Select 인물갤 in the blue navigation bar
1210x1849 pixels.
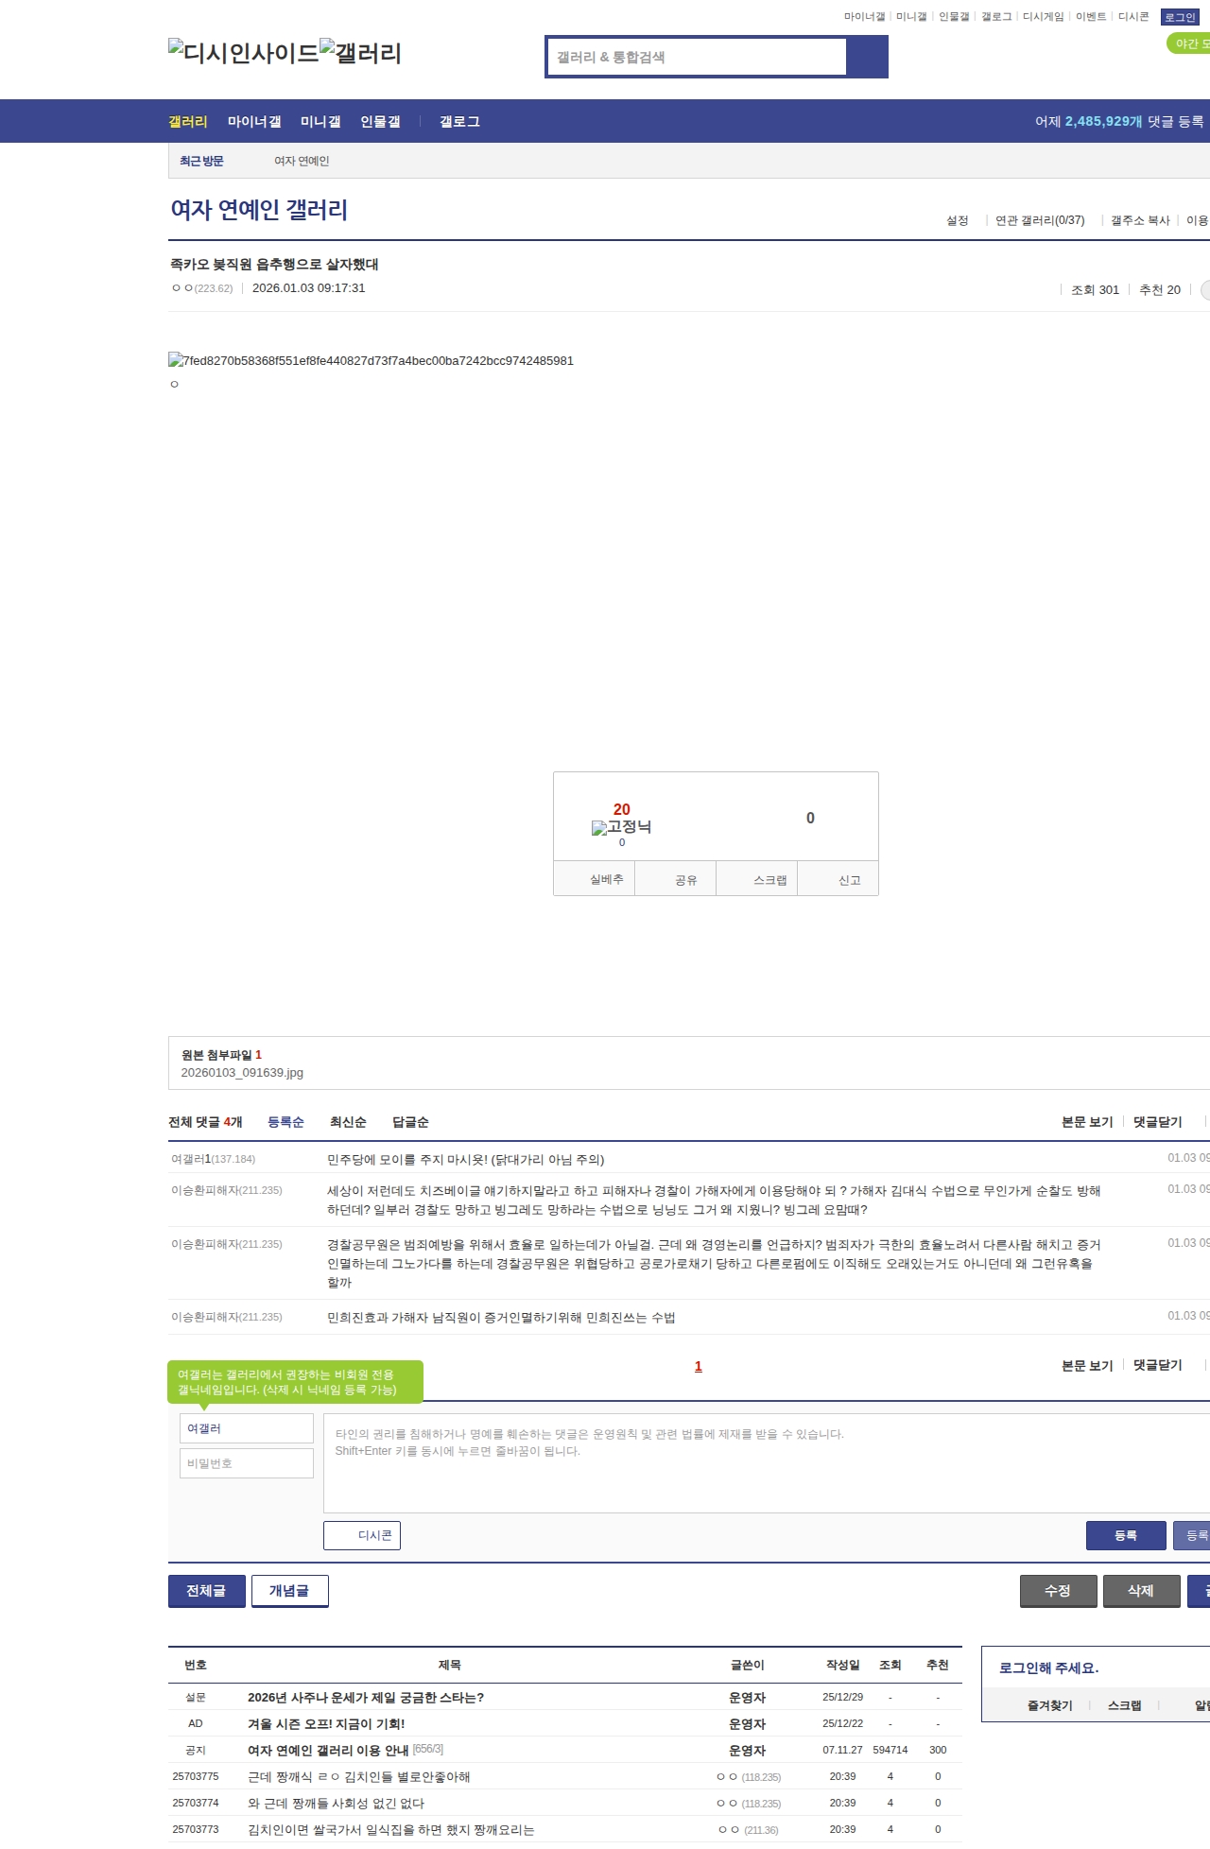tap(380, 121)
